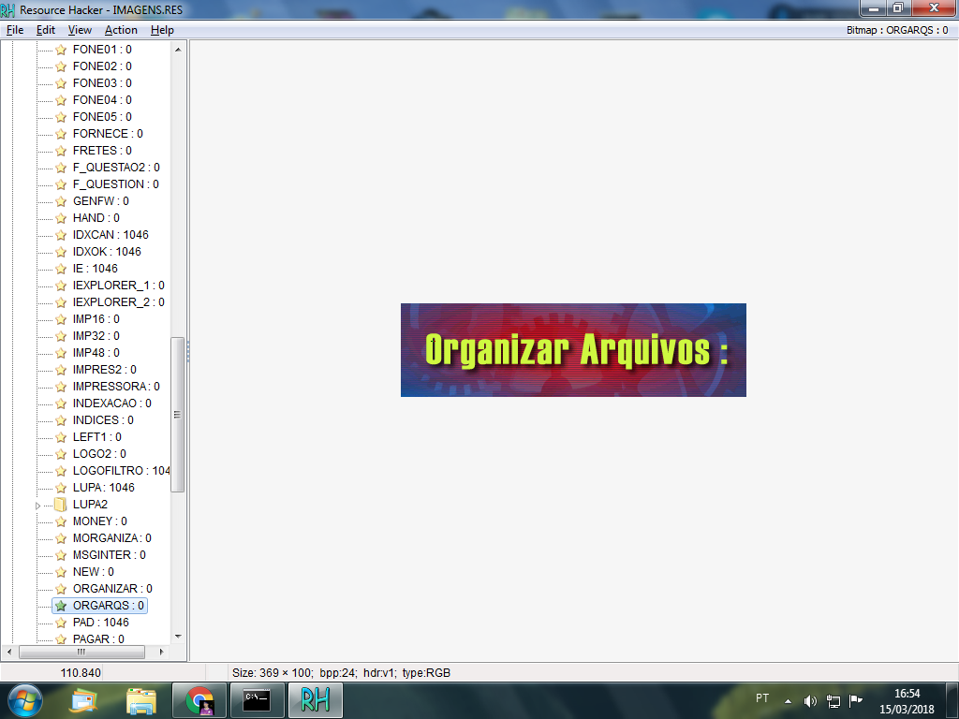Click the star icon beside FONE01
This screenshot has height=719, width=959.
(x=61, y=50)
